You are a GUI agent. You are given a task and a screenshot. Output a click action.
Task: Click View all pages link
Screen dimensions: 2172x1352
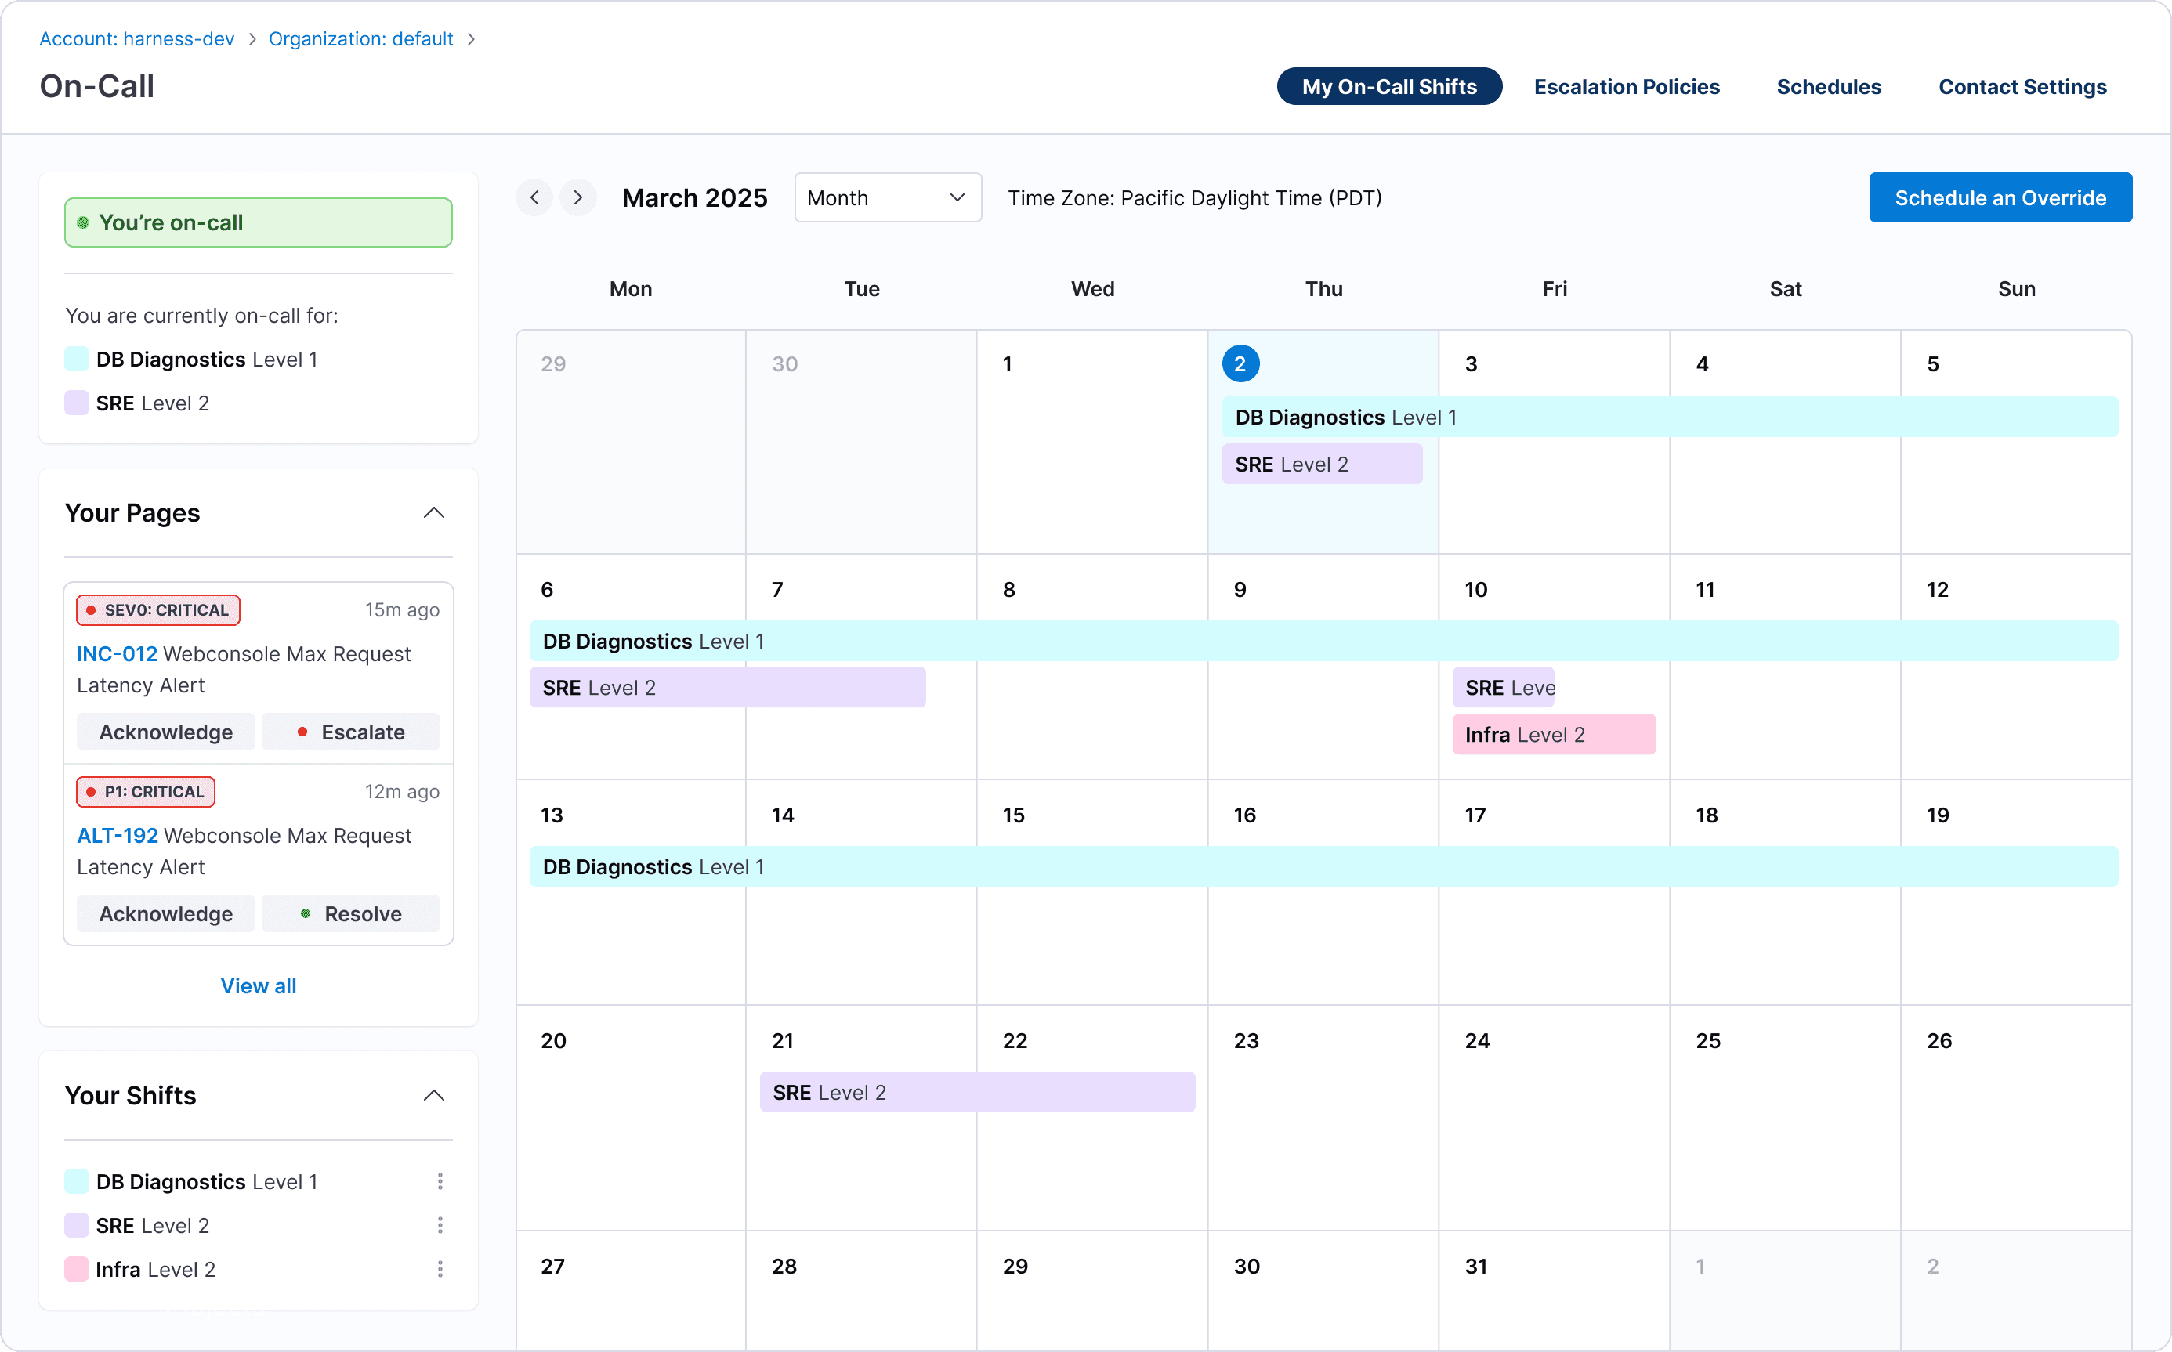point(259,985)
